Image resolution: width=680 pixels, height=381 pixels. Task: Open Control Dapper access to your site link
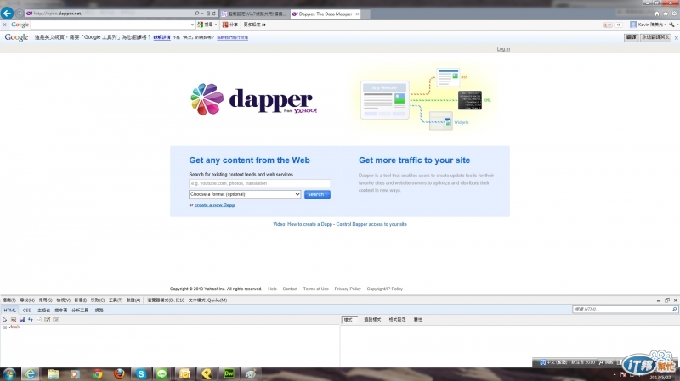pyautogui.click(x=371, y=224)
